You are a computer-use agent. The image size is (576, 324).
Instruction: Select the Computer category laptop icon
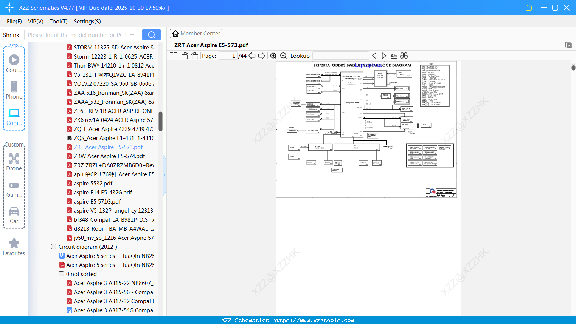[14, 113]
